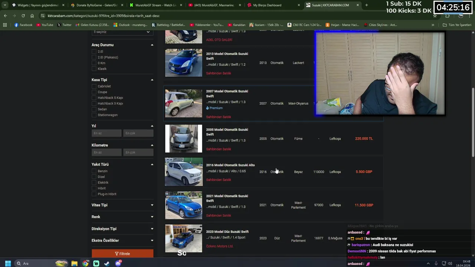Check the Sedan checkbox
The height and width of the screenshot is (267, 475).
[94, 109]
